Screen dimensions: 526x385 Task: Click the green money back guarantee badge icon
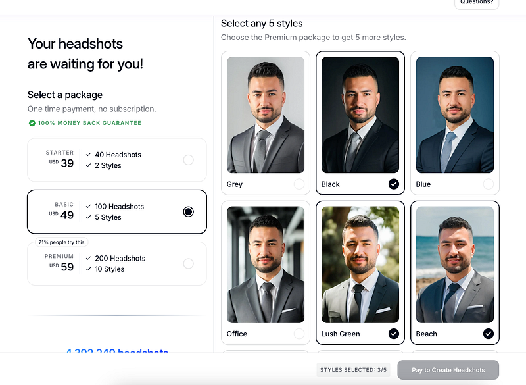32,123
